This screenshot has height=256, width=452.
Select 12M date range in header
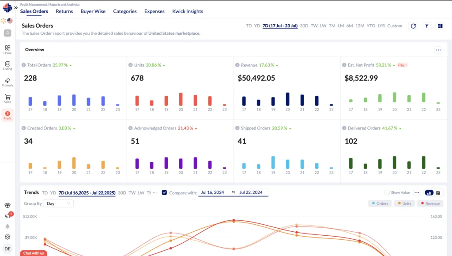click(x=359, y=26)
